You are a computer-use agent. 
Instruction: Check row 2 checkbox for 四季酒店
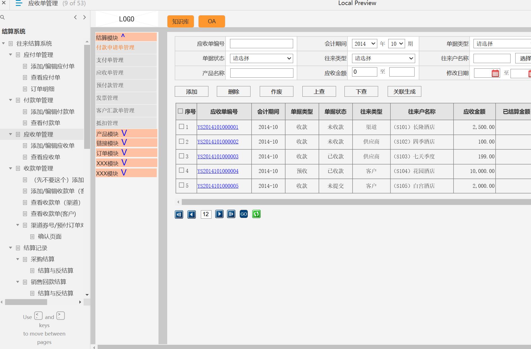point(181,141)
